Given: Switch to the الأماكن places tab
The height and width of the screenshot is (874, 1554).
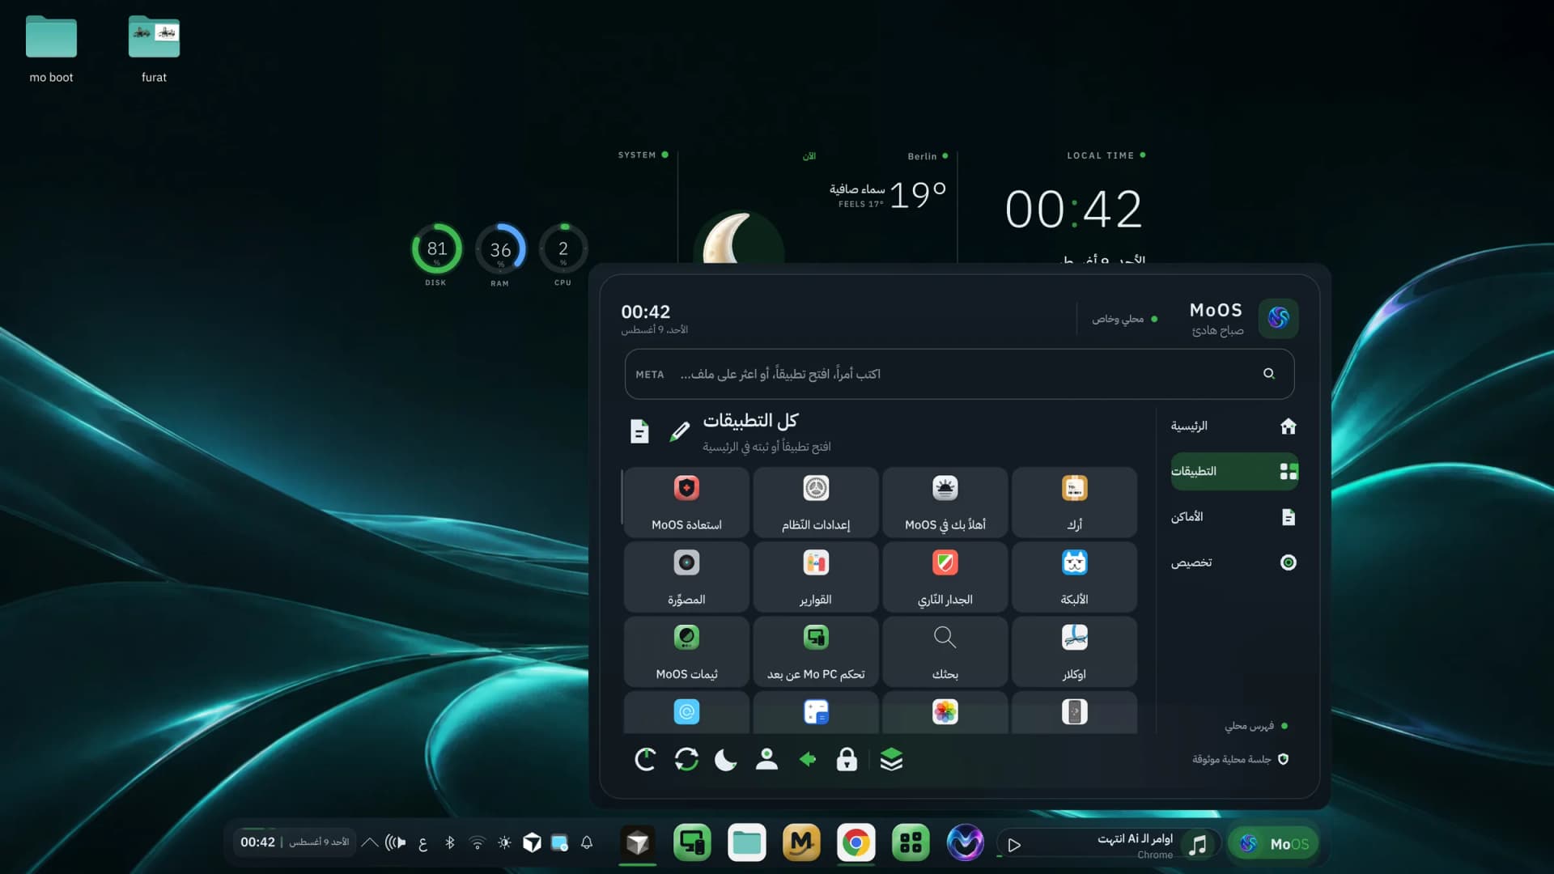Looking at the screenshot, I should [x=1234, y=516].
